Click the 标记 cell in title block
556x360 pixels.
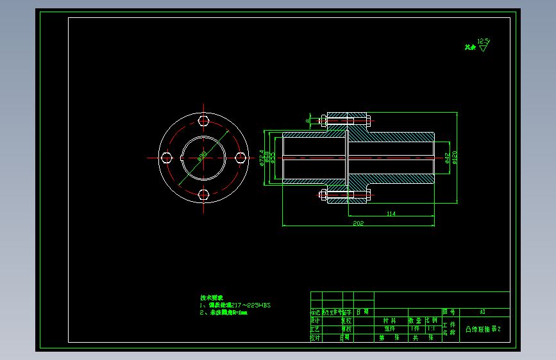pyautogui.click(x=316, y=312)
